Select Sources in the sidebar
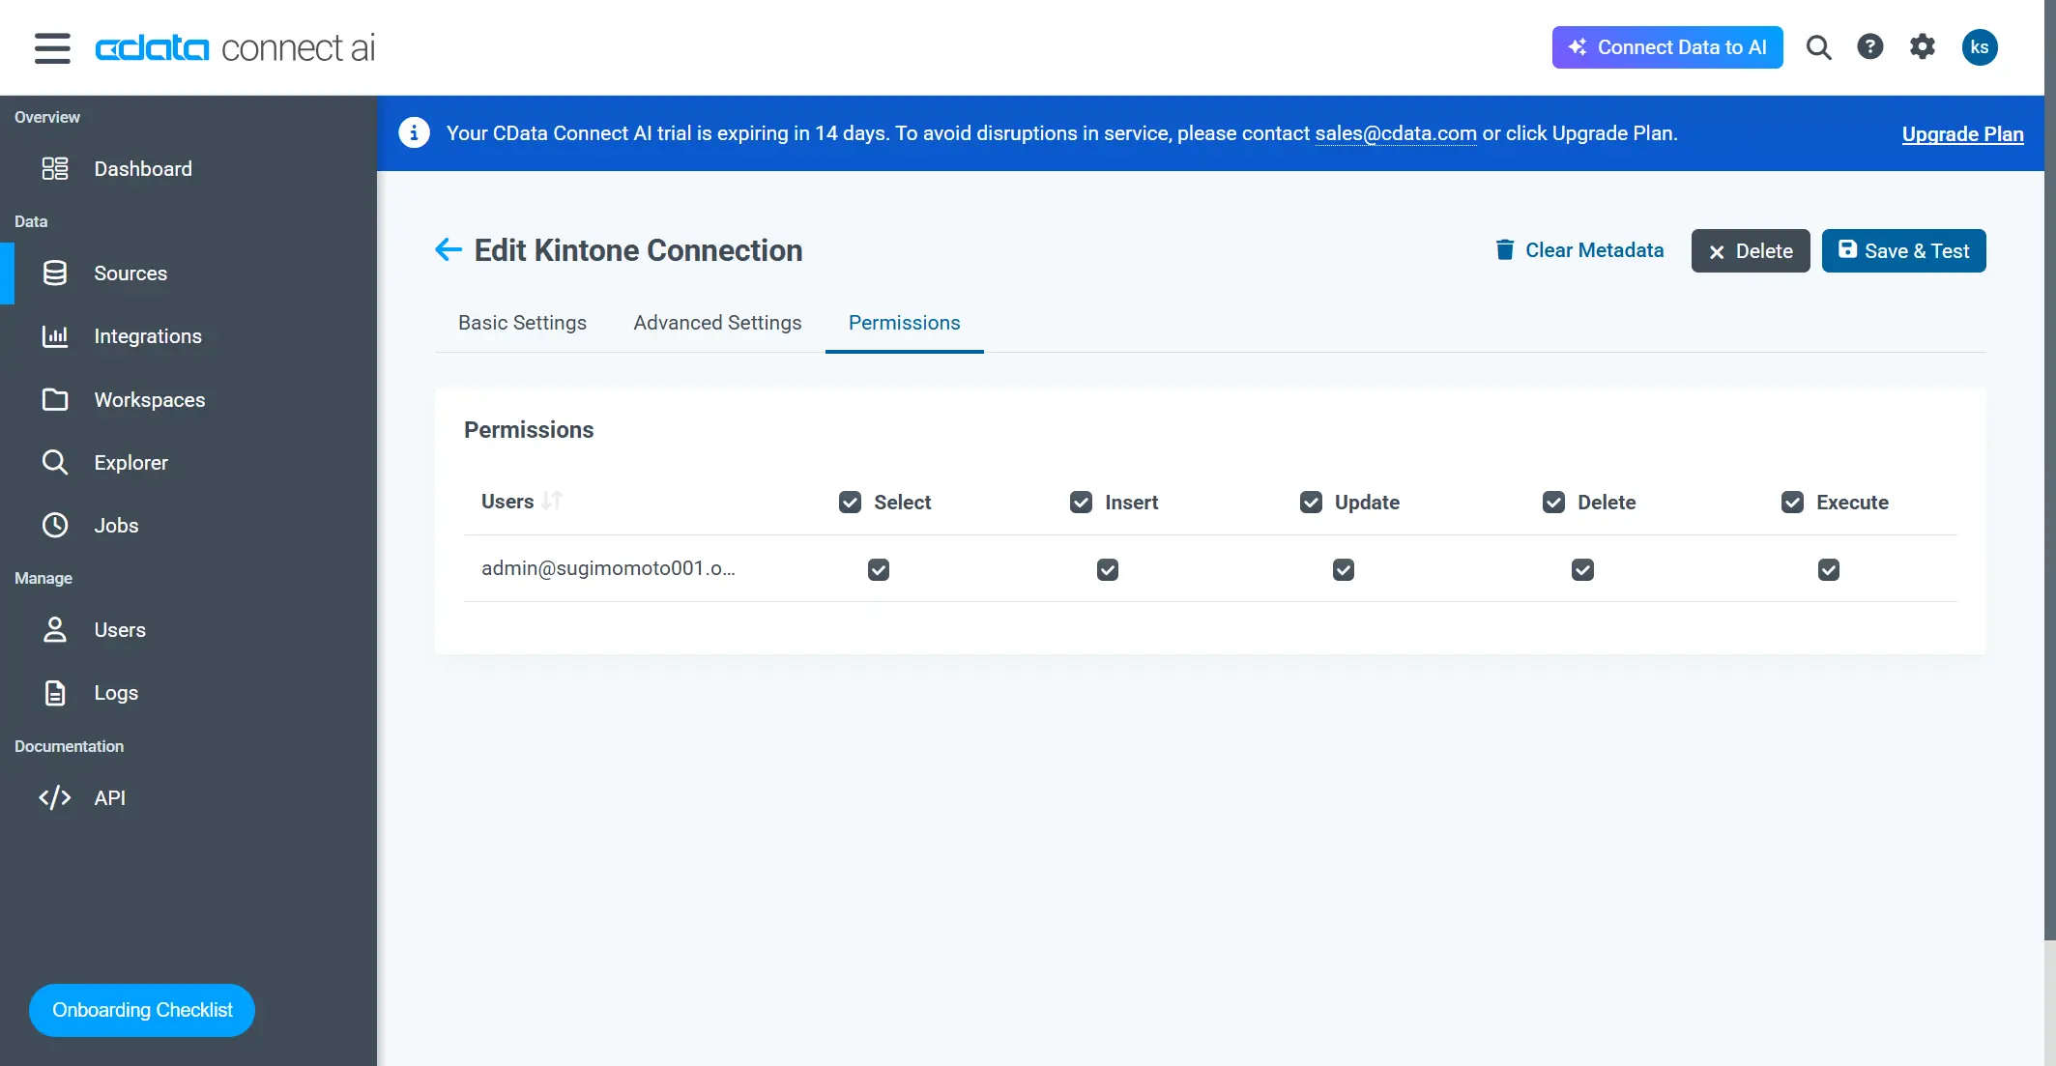Viewport: 2056px width, 1066px height. pos(130,273)
